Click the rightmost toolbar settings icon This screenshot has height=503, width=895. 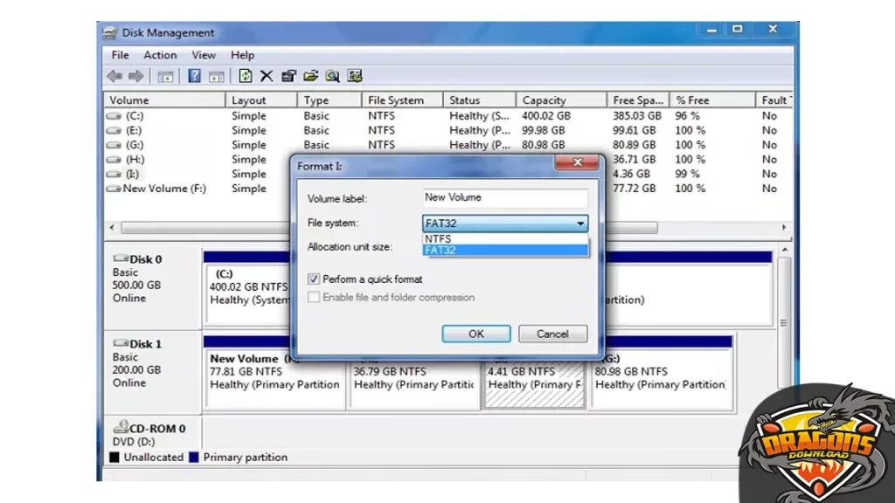pyautogui.click(x=354, y=77)
